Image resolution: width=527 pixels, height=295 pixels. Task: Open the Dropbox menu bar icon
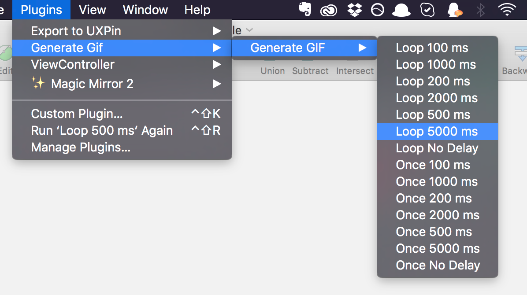tap(355, 10)
